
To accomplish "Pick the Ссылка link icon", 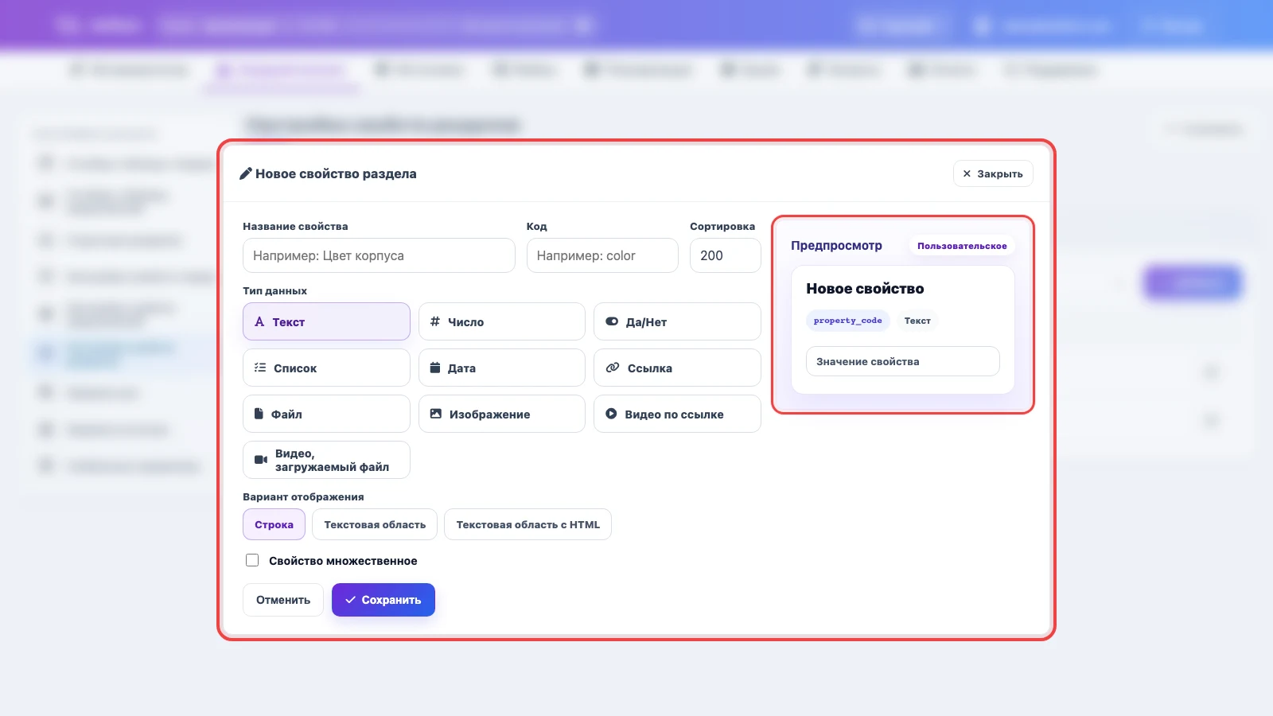I will pyautogui.click(x=613, y=368).
